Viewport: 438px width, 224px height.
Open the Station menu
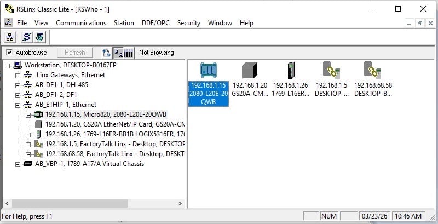click(124, 23)
